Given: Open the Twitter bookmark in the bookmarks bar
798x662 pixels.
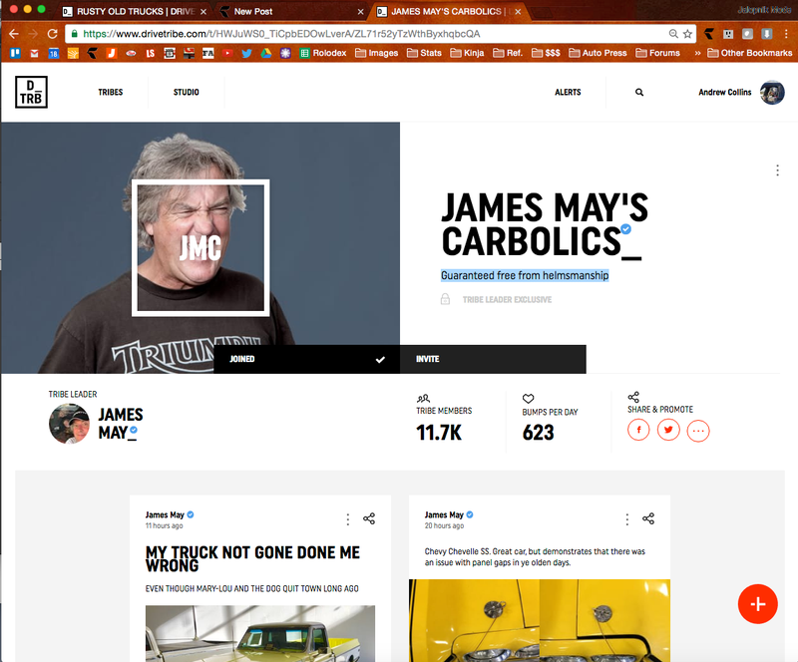Looking at the screenshot, I should click(x=246, y=53).
